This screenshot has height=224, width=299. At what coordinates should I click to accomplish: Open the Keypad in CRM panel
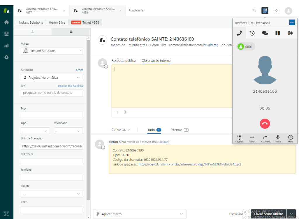[239, 138]
